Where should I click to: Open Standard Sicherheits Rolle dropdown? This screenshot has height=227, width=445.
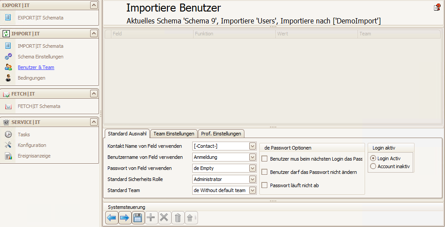point(252,179)
